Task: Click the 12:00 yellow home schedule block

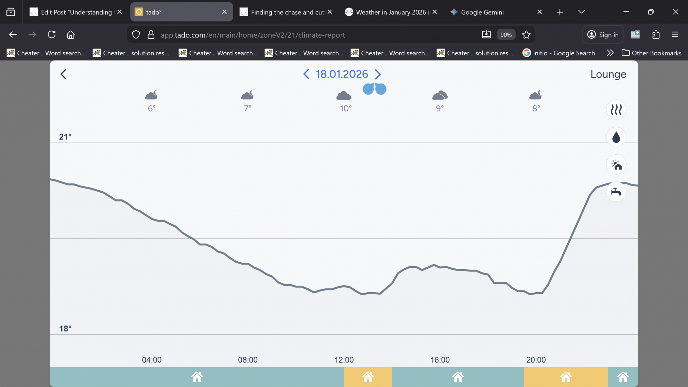Action: click(368, 377)
